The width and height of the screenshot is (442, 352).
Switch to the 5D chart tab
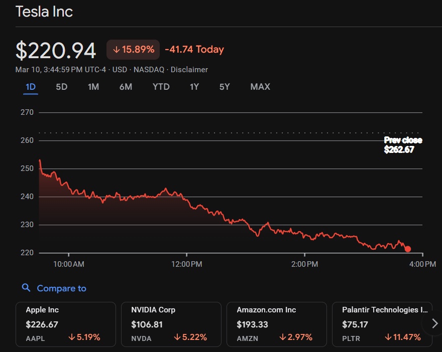pyautogui.click(x=61, y=87)
